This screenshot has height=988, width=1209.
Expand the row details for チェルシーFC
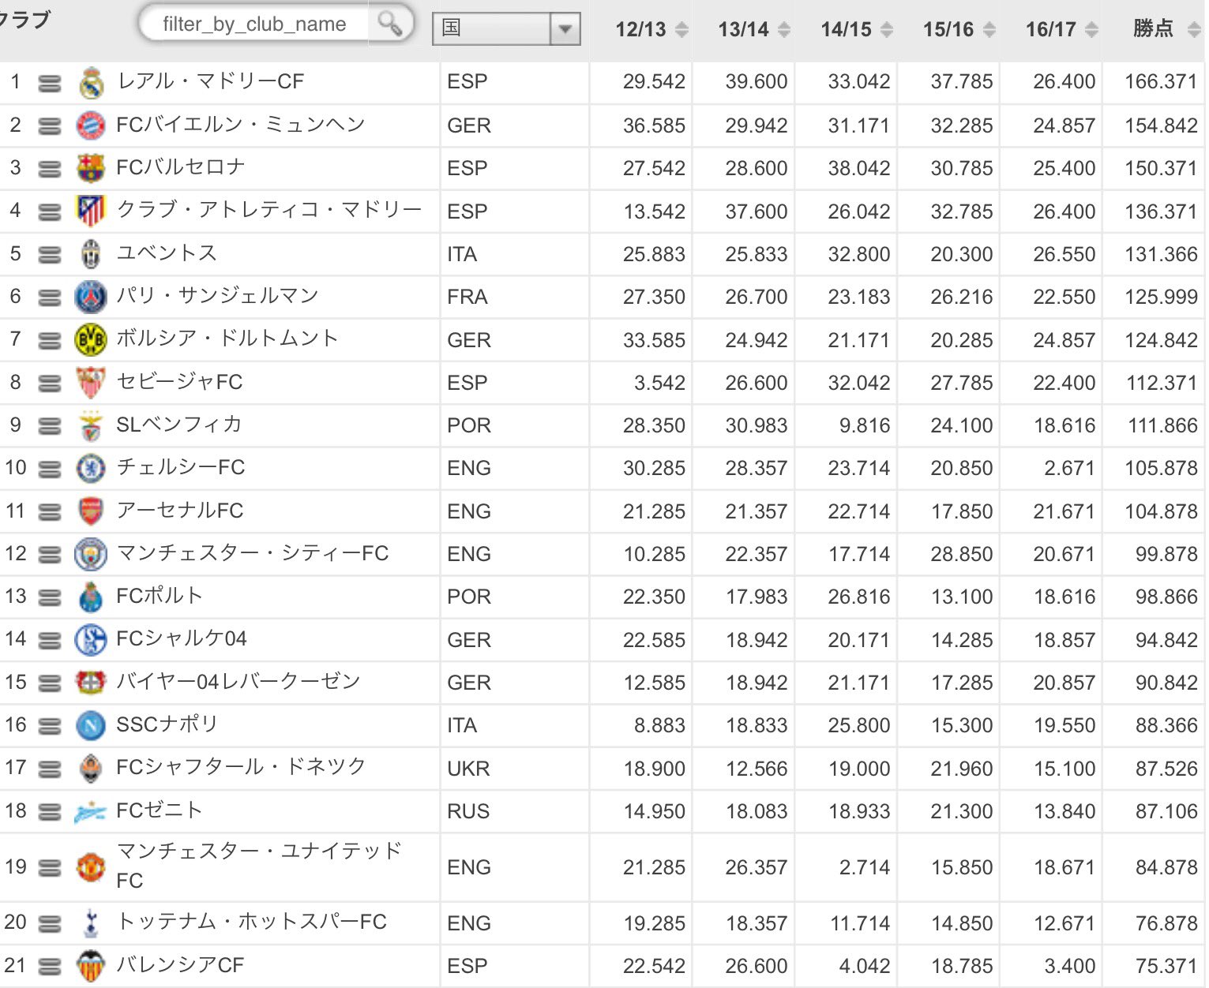coord(50,468)
